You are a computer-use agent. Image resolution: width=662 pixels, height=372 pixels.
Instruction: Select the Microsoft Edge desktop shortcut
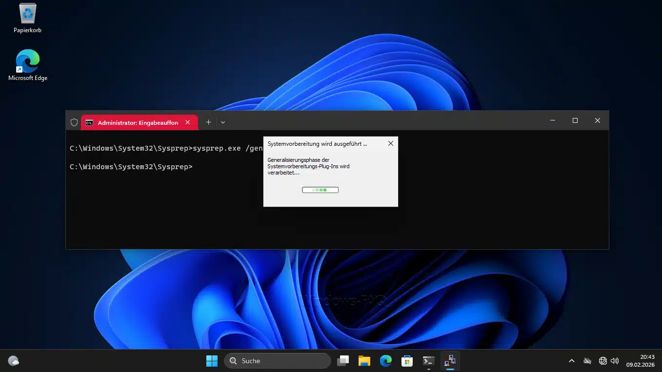(28, 62)
